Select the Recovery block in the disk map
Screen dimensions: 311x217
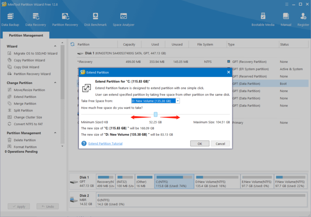(x=106, y=182)
